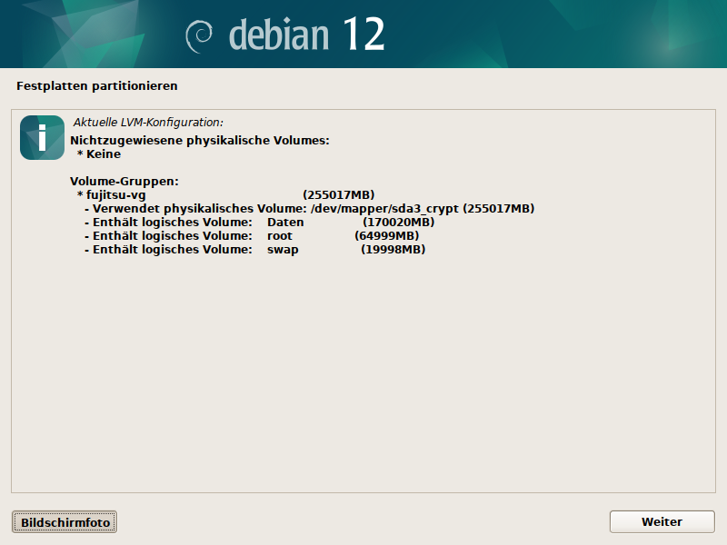Select the root logical volume name
The height and width of the screenshot is (545, 727).
coord(279,236)
